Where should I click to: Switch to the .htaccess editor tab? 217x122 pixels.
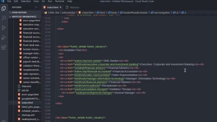pos(73,7)
